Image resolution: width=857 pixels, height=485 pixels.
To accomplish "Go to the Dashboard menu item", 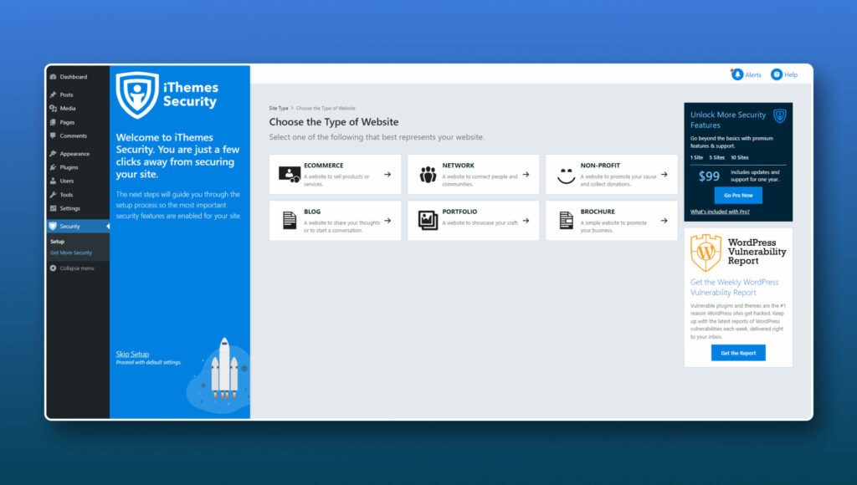I will tap(69, 77).
